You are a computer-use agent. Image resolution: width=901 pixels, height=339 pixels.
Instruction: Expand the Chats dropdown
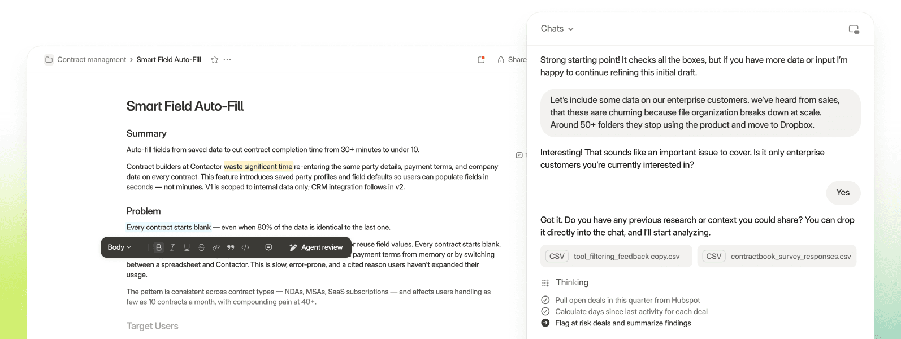click(x=557, y=29)
